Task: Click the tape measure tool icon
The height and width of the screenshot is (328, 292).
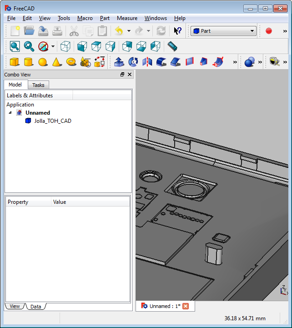Action: tap(274, 62)
